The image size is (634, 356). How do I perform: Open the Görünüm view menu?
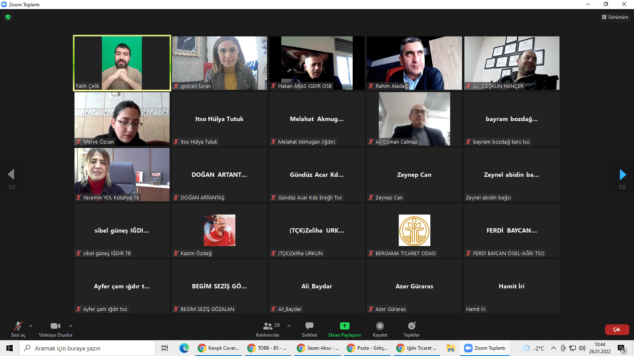(615, 17)
